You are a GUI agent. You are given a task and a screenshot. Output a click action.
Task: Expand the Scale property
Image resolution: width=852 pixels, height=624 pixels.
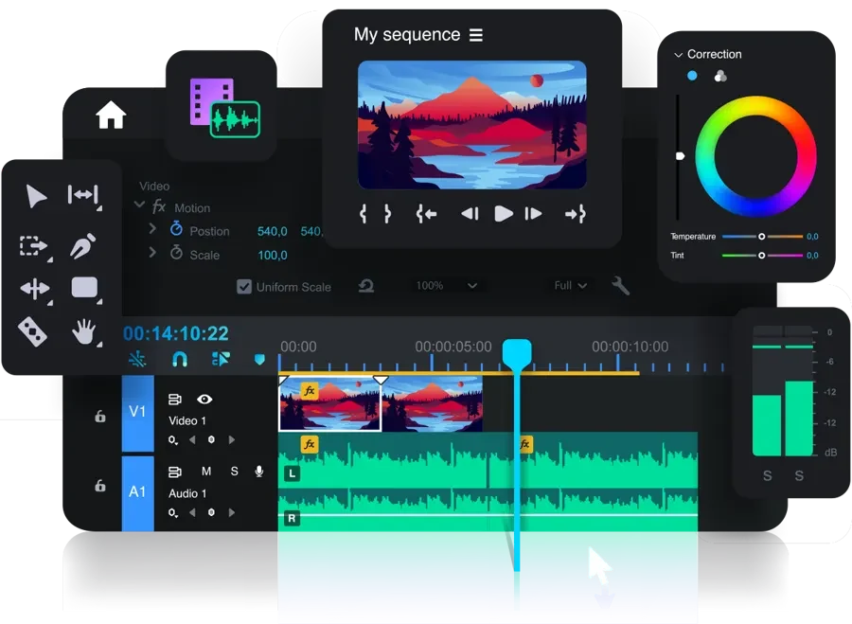[152, 253]
